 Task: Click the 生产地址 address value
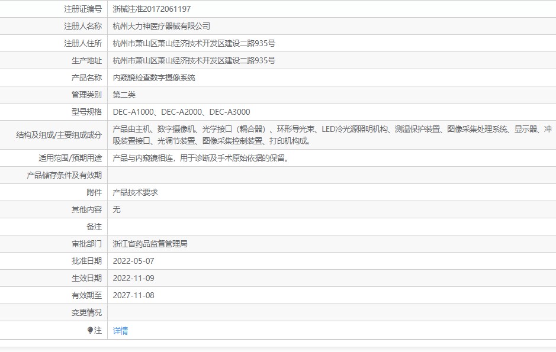[x=194, y=60]
